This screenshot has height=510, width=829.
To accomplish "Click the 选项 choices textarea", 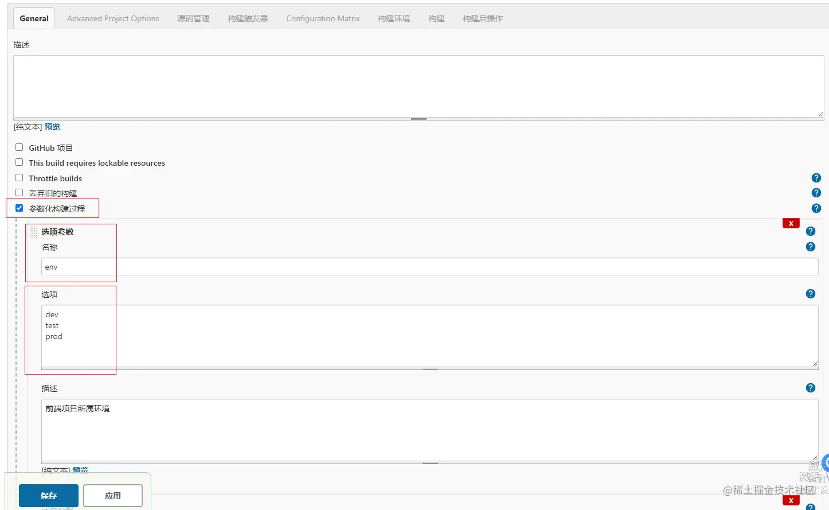I will [x=430, y=336].
